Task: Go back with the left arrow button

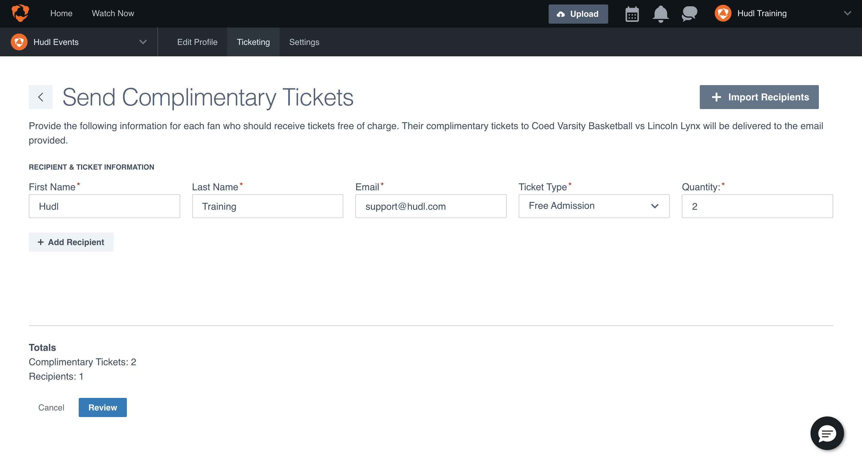Action: point(40,97)
